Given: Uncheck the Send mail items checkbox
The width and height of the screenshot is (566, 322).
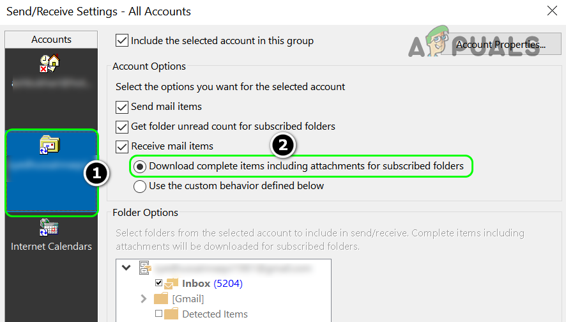Looking at the screenshot, I should pos(122,107).
